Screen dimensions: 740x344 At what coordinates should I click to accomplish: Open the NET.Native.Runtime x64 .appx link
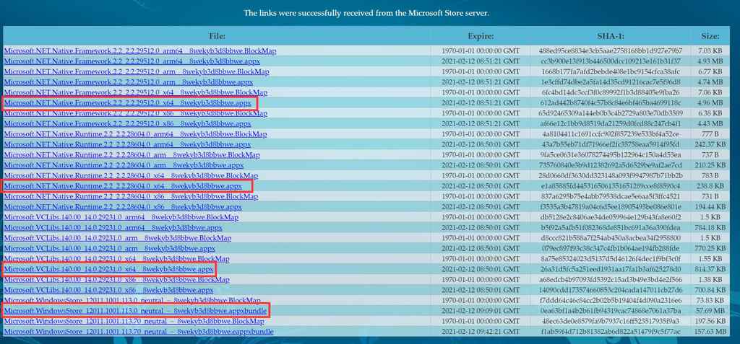click(x=123, y=186)
